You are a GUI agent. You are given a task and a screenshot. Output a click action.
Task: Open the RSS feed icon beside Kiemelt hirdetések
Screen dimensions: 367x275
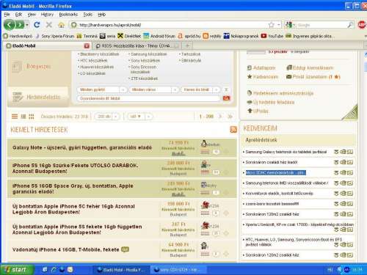coord(233,130)
